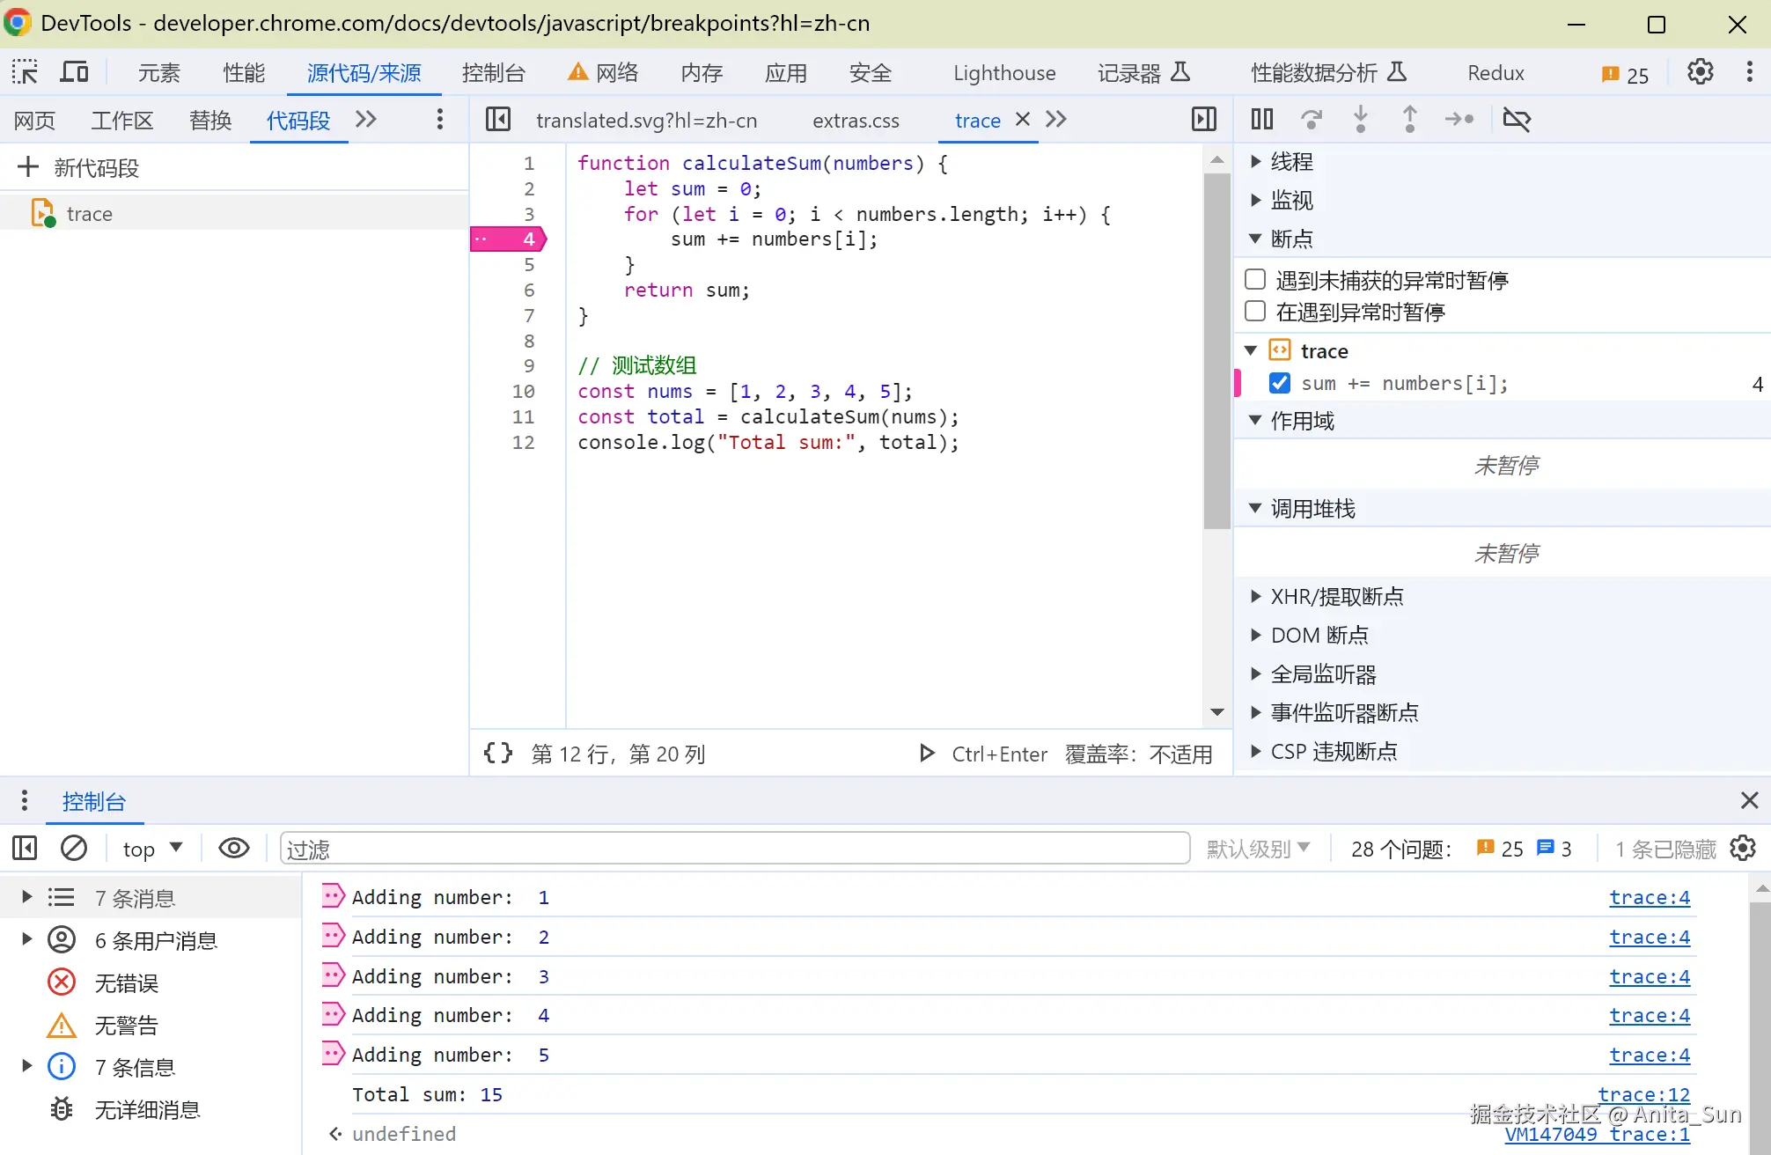Expand the XHR/提取断点 section
This screenshot has width=1771, height=1155.
coord(1335,597)
